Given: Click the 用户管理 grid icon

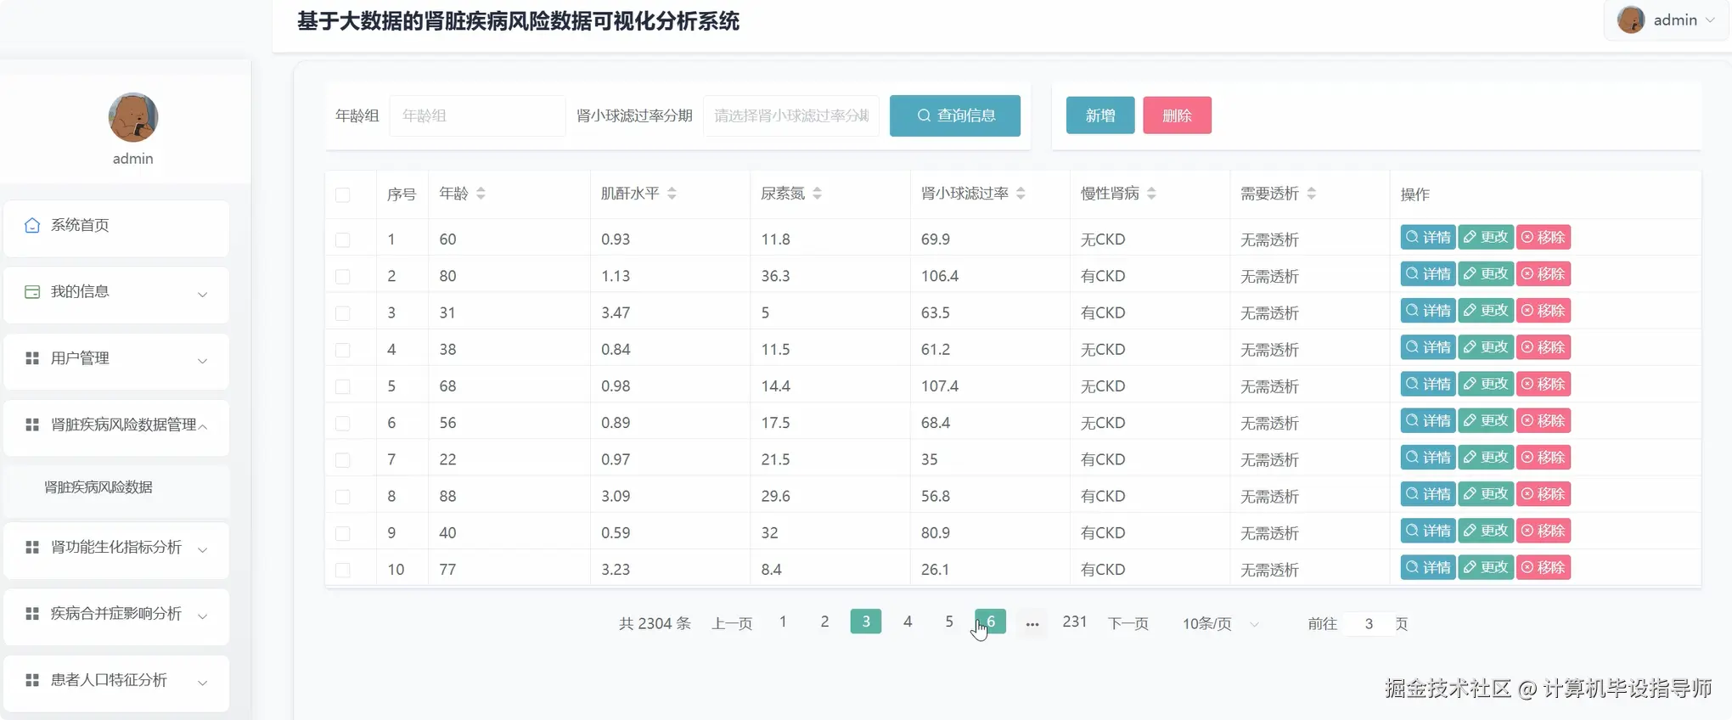Looking at the screenshot, I should pyautogui.click(x=32, y=358).
